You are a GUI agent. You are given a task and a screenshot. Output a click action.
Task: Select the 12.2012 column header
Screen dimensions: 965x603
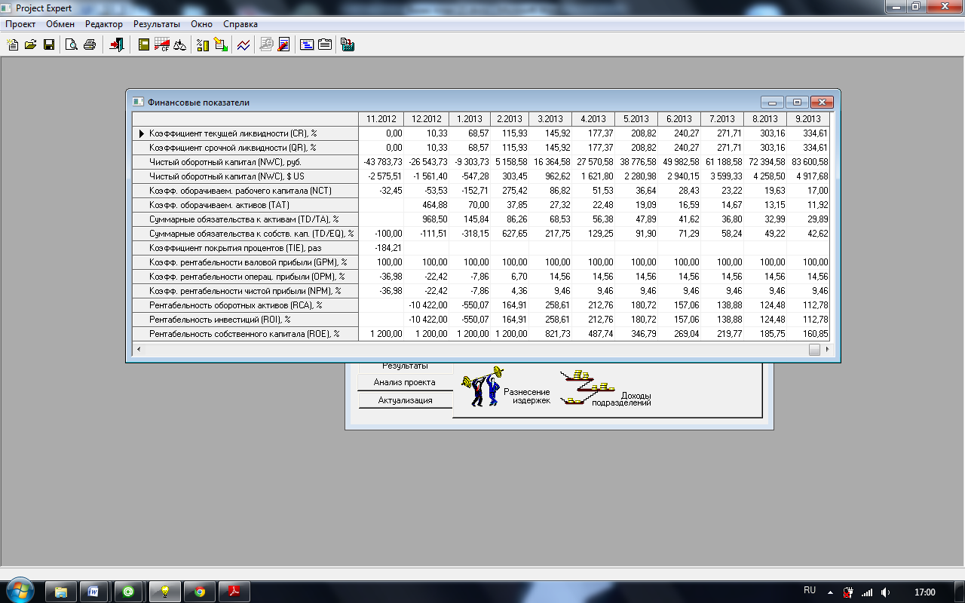point(426,119)
